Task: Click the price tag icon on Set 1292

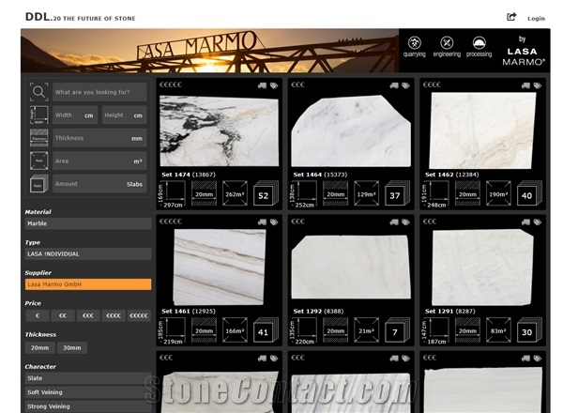Action: pos(405,222)
